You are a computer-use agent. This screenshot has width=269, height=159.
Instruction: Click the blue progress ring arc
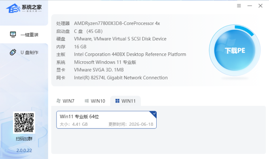coord(244,30)
